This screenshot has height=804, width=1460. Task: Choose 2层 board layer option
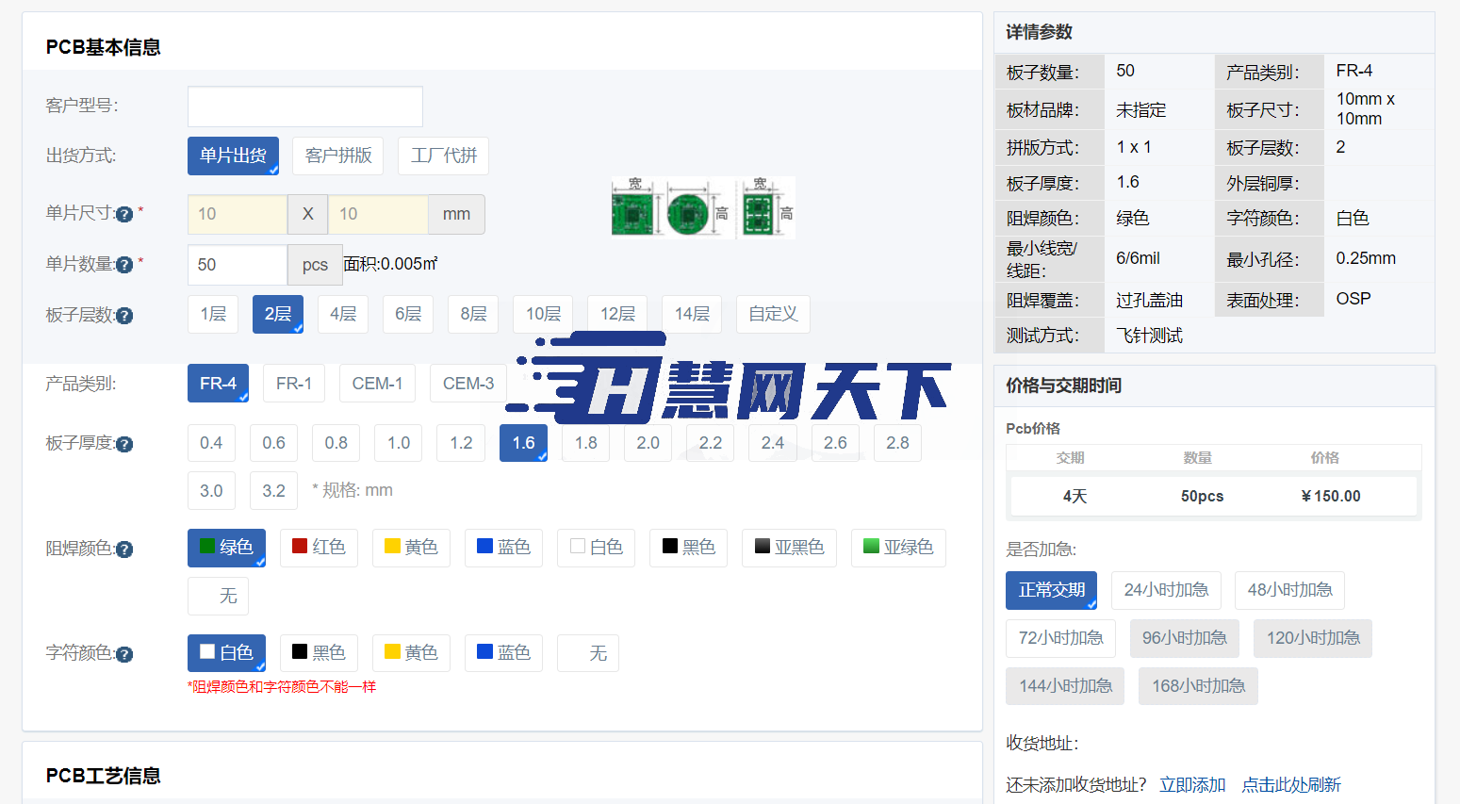click(278, 314)
